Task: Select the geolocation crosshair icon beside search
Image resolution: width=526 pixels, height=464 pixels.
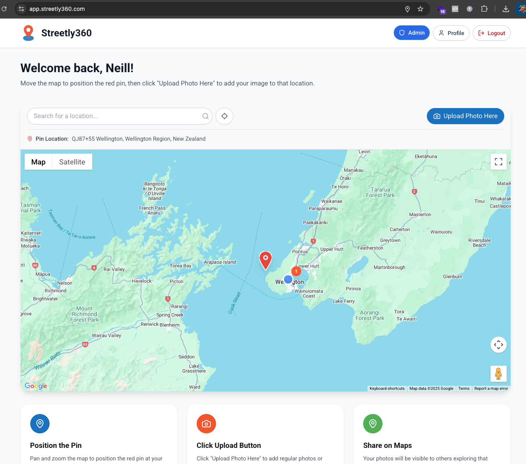Action: coord(224,116)
